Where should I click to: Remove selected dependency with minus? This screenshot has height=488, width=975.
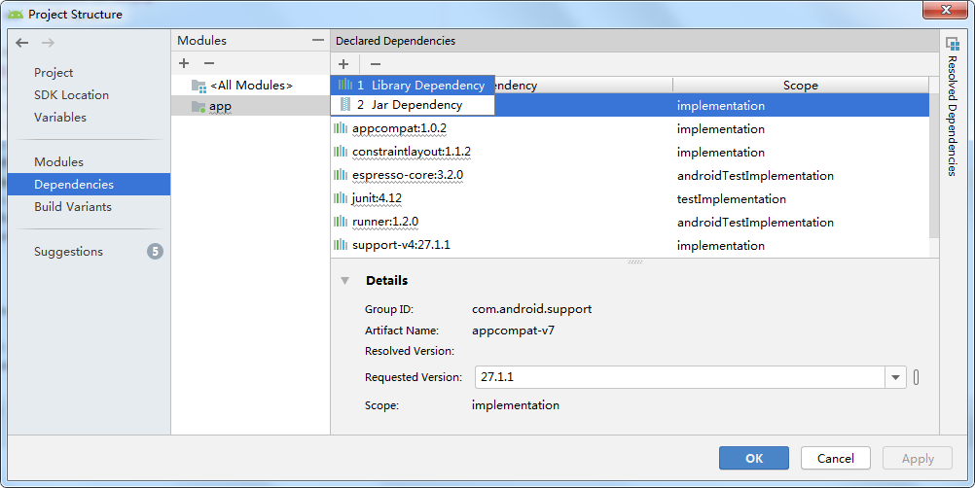point(375,64)
